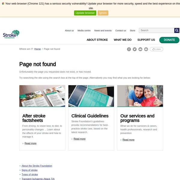
Task: Open Media centre in top navigation
Action: coord(84,31)
